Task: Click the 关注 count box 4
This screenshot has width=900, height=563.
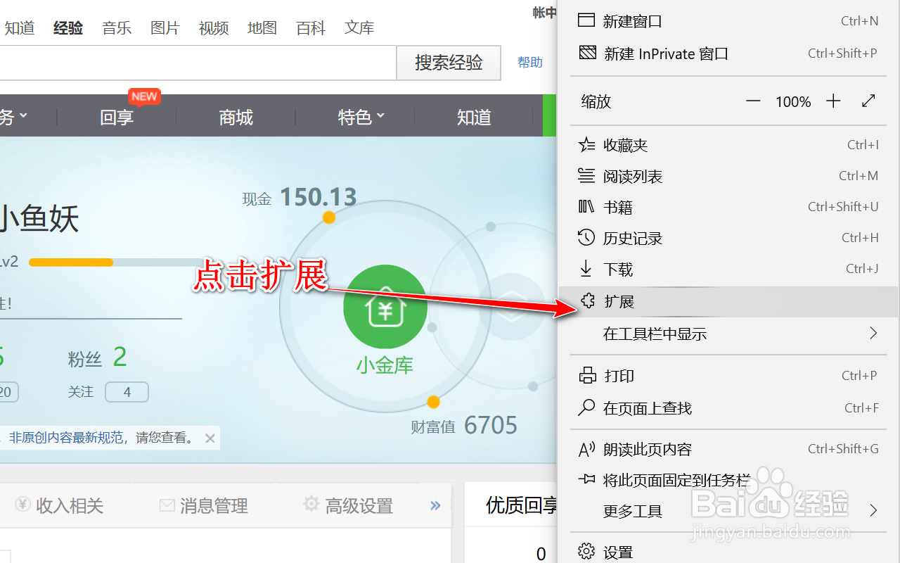Action: pos(127,392)
